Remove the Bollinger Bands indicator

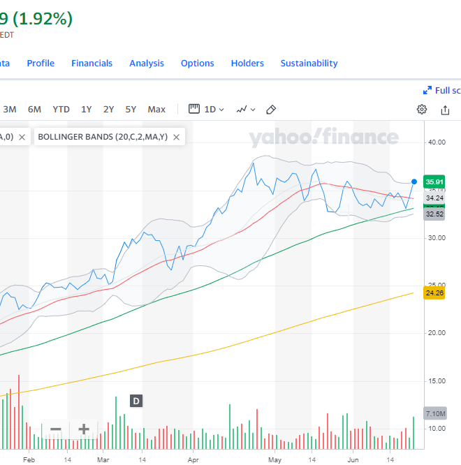coord(177,138)
